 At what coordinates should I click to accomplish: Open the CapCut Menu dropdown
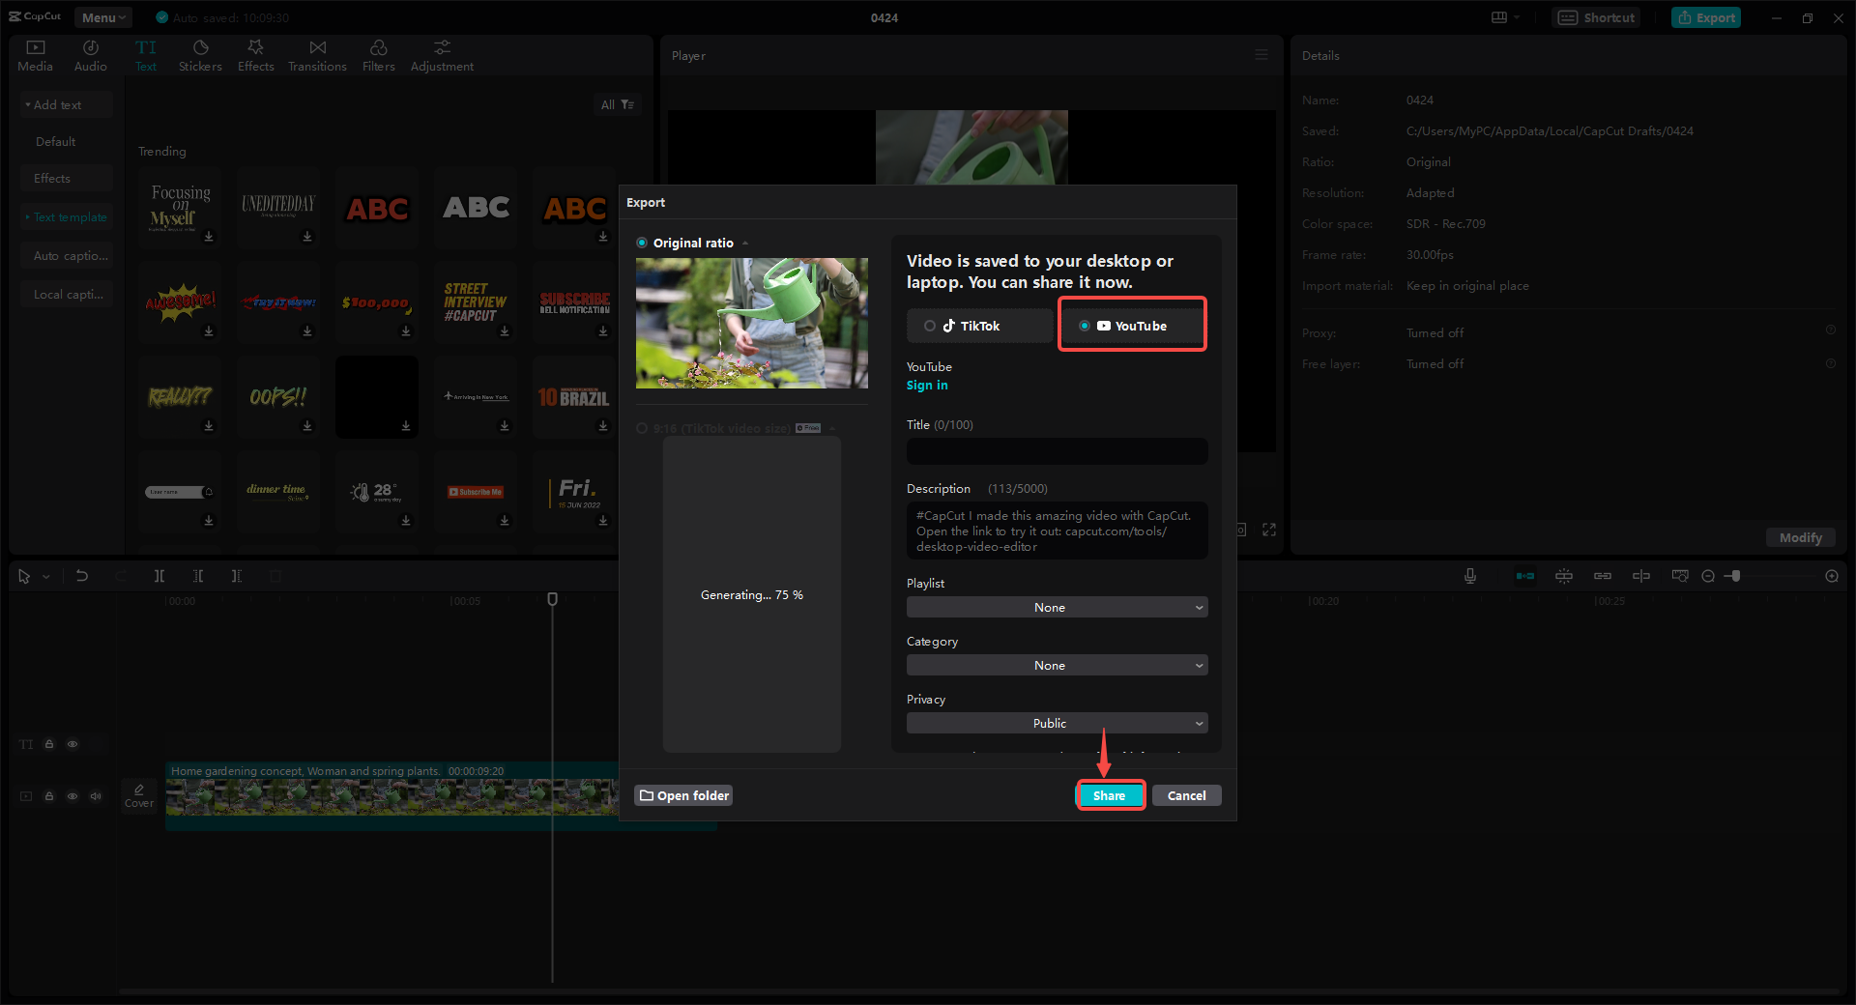(103, 17)
